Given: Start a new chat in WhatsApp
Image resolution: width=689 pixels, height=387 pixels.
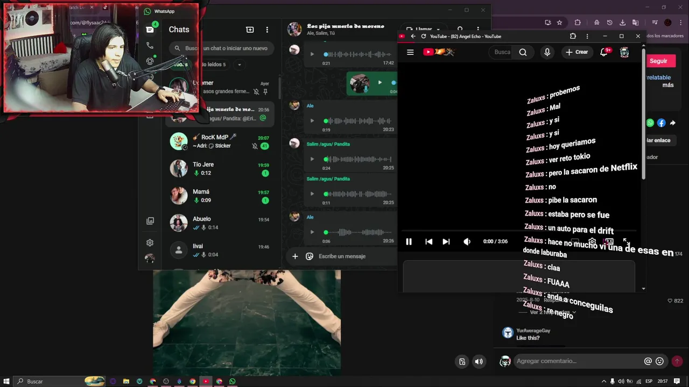Looking at the screenshot, I should (250, 30).
